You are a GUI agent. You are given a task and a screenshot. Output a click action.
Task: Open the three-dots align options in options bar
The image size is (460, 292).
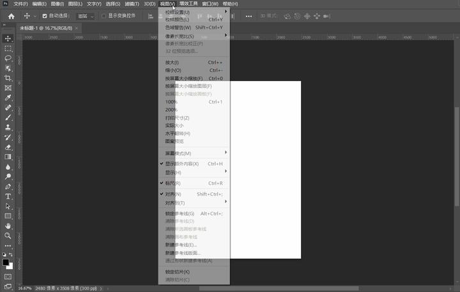coord(249,17)
